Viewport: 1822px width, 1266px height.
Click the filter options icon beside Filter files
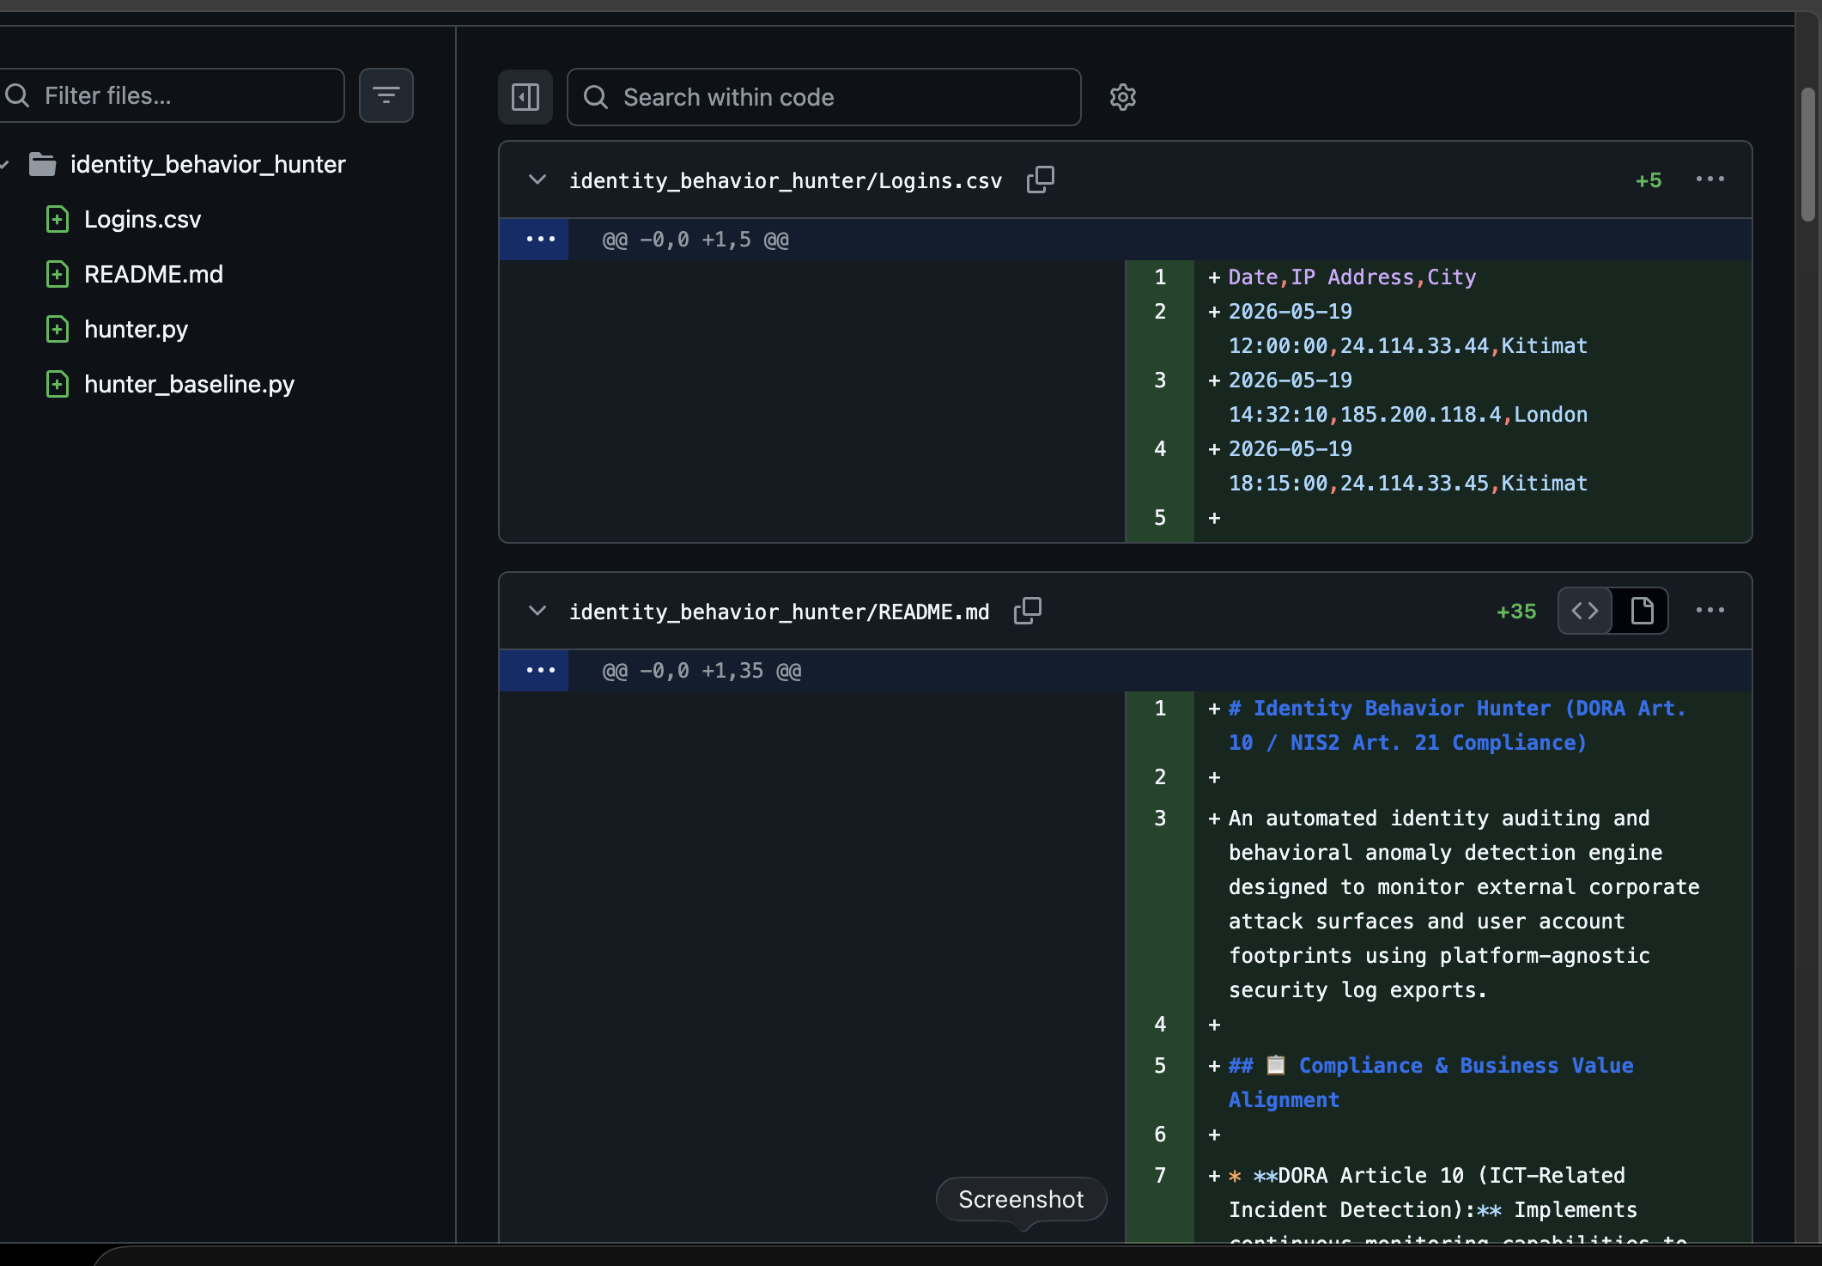pyautogui.click(x=386, y=95)
